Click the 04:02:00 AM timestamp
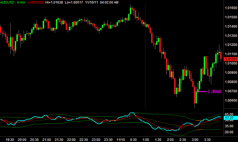 109,2
